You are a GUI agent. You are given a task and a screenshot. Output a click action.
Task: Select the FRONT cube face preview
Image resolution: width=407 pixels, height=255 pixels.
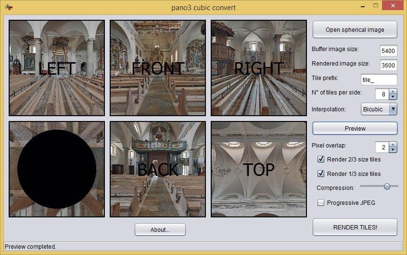point(158,68)
